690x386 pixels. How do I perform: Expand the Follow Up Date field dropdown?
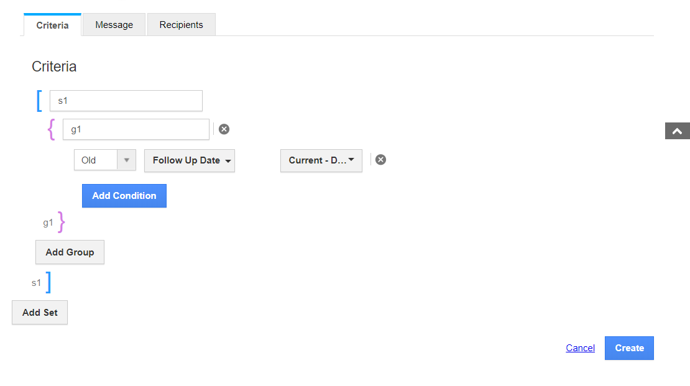[190, 160]
